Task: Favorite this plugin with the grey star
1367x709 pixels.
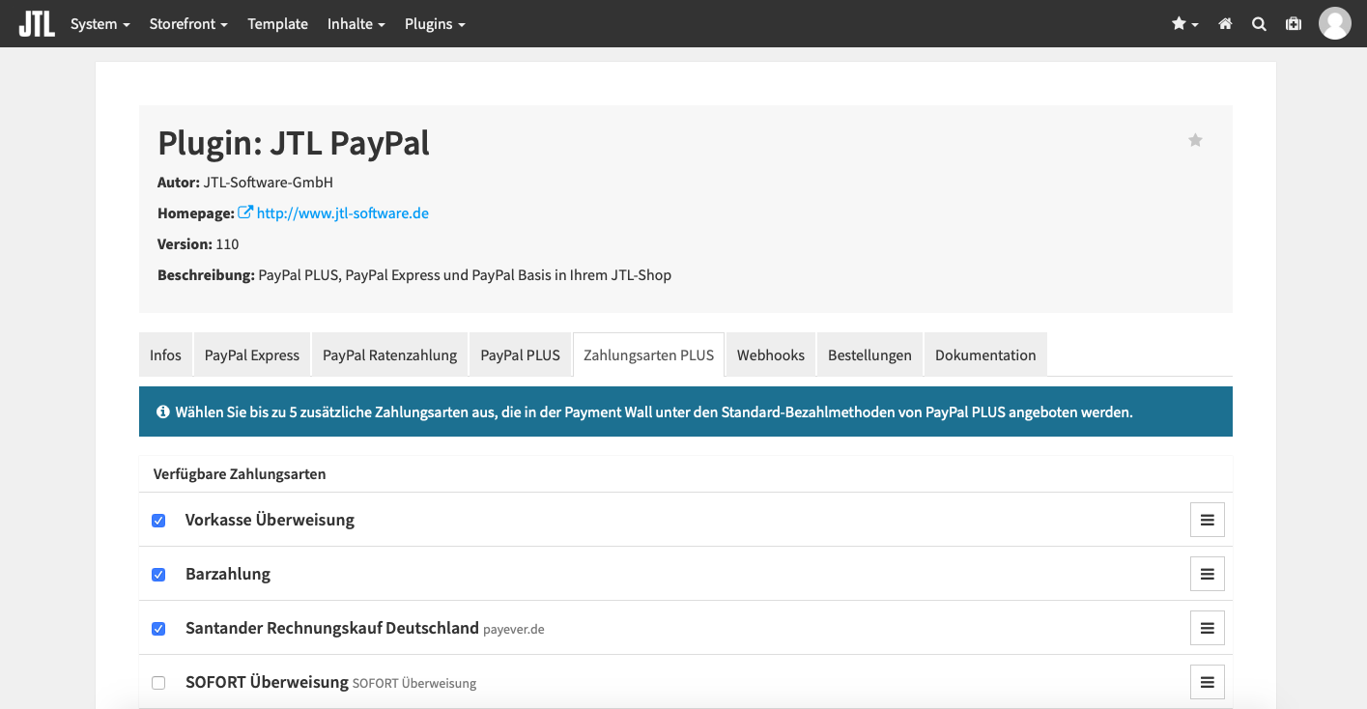Action: (x=1195, y=140)
